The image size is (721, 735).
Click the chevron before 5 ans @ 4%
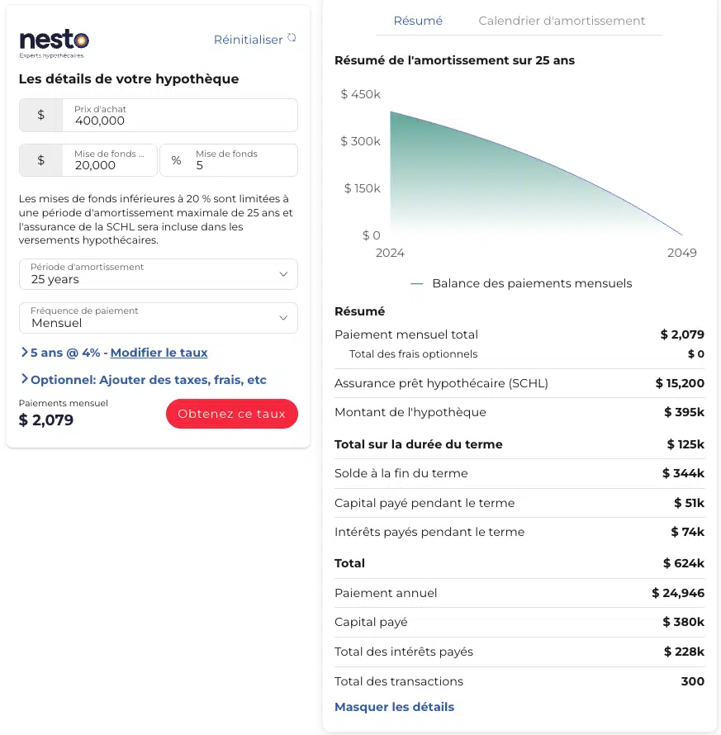(25, 352)
